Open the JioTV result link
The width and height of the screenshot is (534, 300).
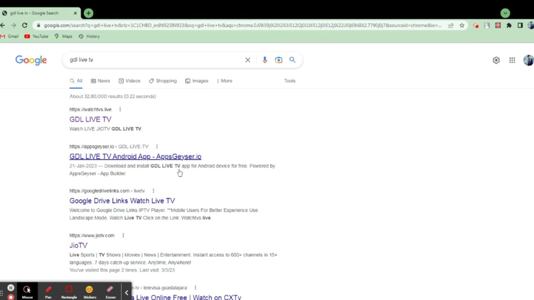tap(78, 245)
